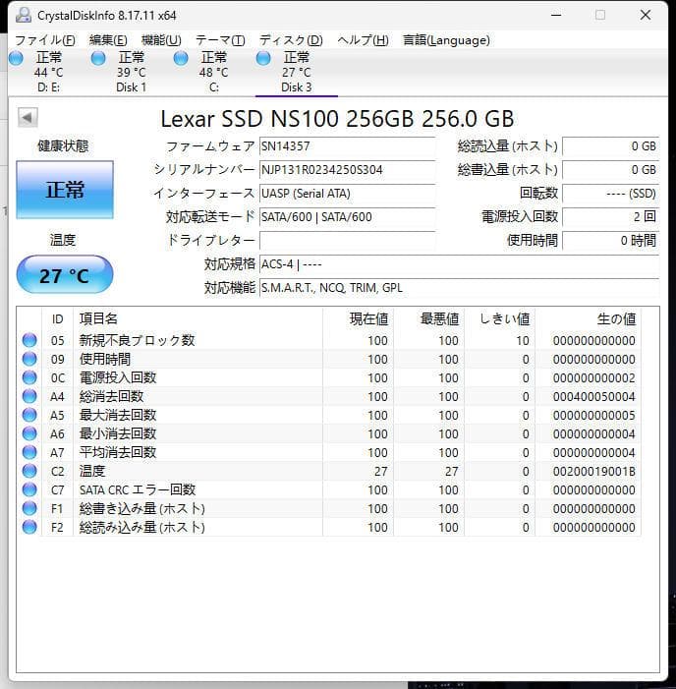Click the threshold value 10 in row 05
The height and width of the screenshot is (689, 676).
(523, 340)
